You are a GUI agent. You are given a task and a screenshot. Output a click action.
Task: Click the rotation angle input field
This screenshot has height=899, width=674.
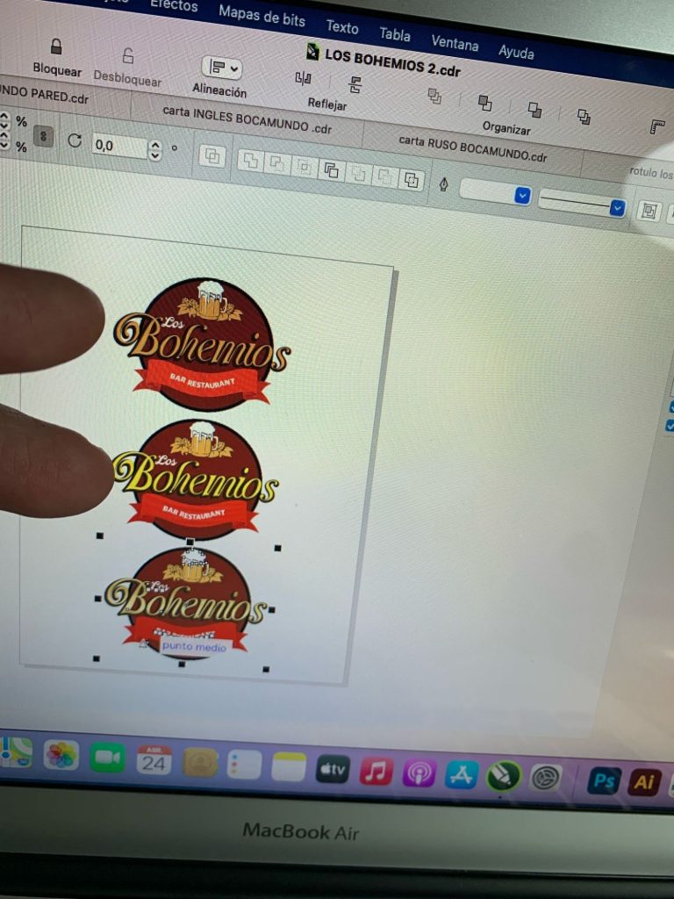coord(118,146)
